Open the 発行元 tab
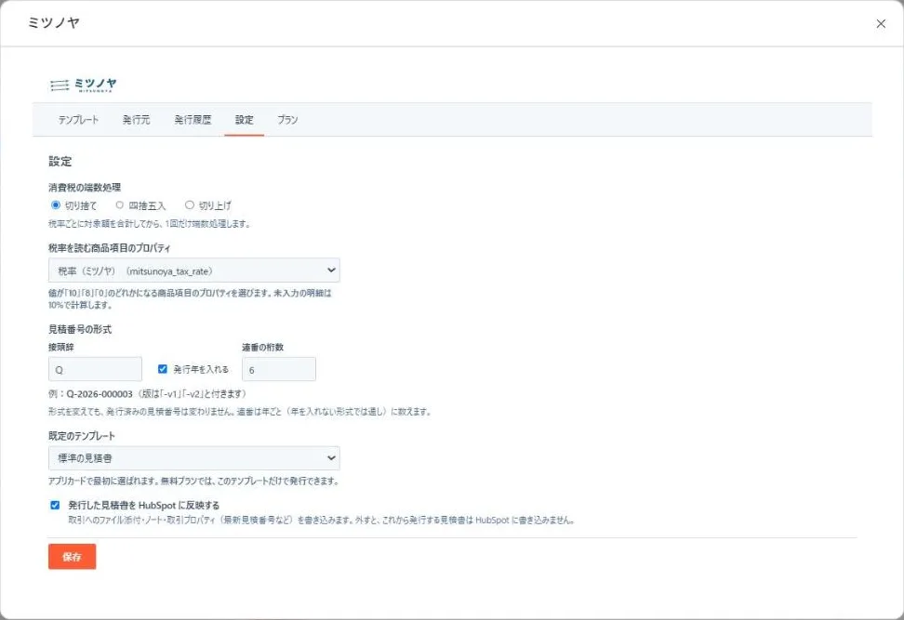This screenshot has height=620, width=904. [x=136, y=120]
